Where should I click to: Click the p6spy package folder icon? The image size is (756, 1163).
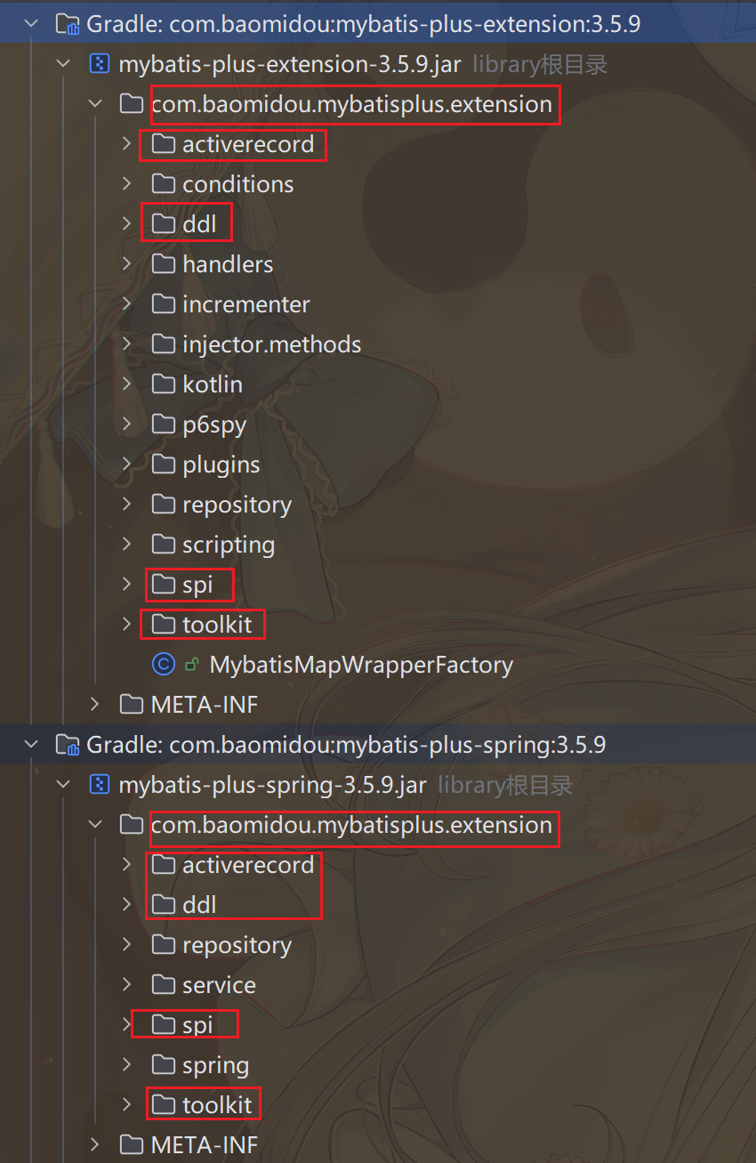[163, 424]
